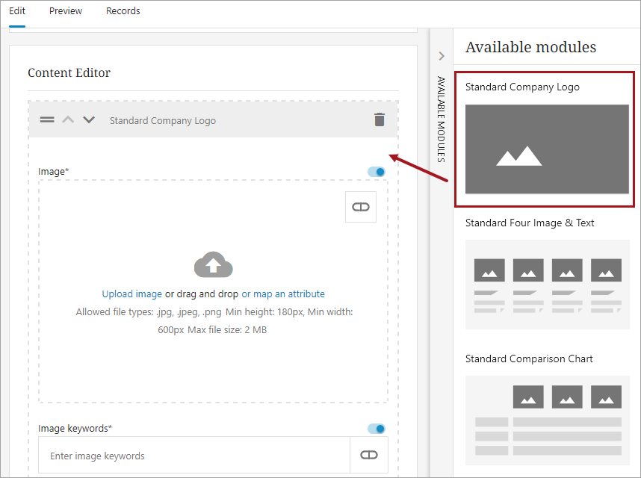Toggle the Image keywords switch
641x478 pixels.
pyautogui.click(x=377, y=429)
